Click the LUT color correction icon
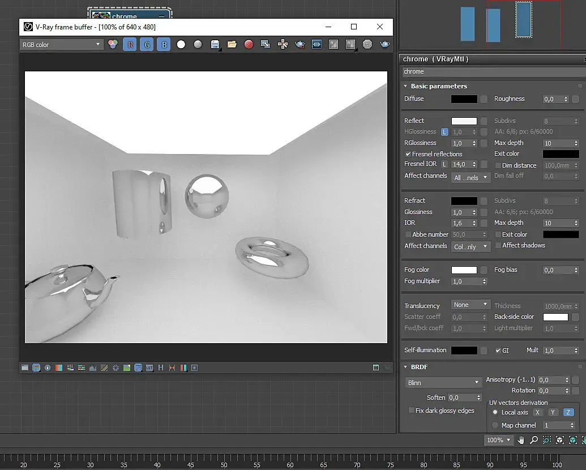 point(149,368)
